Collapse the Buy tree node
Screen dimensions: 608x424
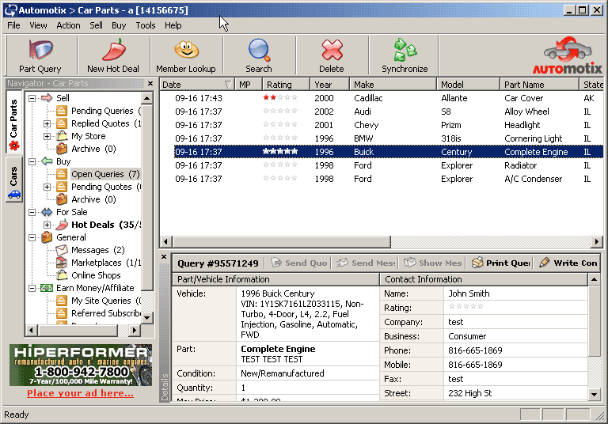[x=32, y=161]
